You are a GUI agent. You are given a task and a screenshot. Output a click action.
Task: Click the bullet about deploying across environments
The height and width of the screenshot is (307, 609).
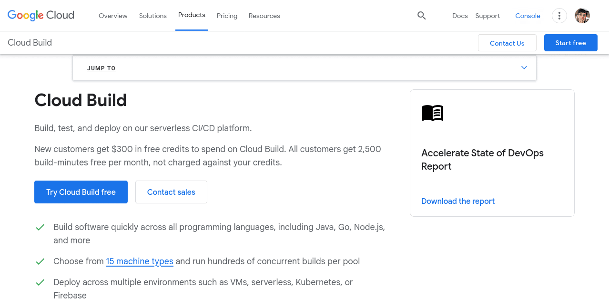[x=203, y=289]
